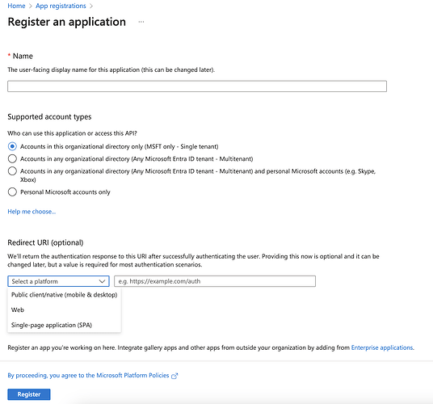
Task: Open the Enterprise applications link
Action: [382, 347]
